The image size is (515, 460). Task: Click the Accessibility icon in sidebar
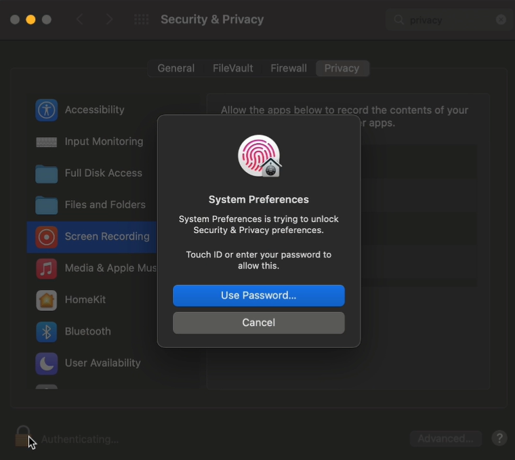pyautogui.click(x=47, y=110)
